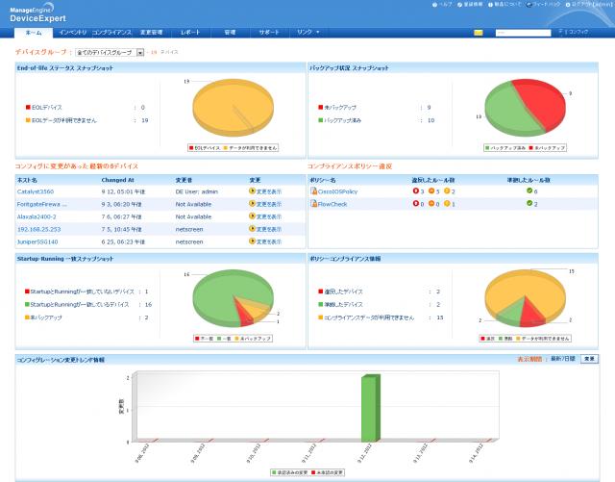Click the 製品について info icon
Image resolution: width=615 pixels, height=482 pixels.
(490, 5)
